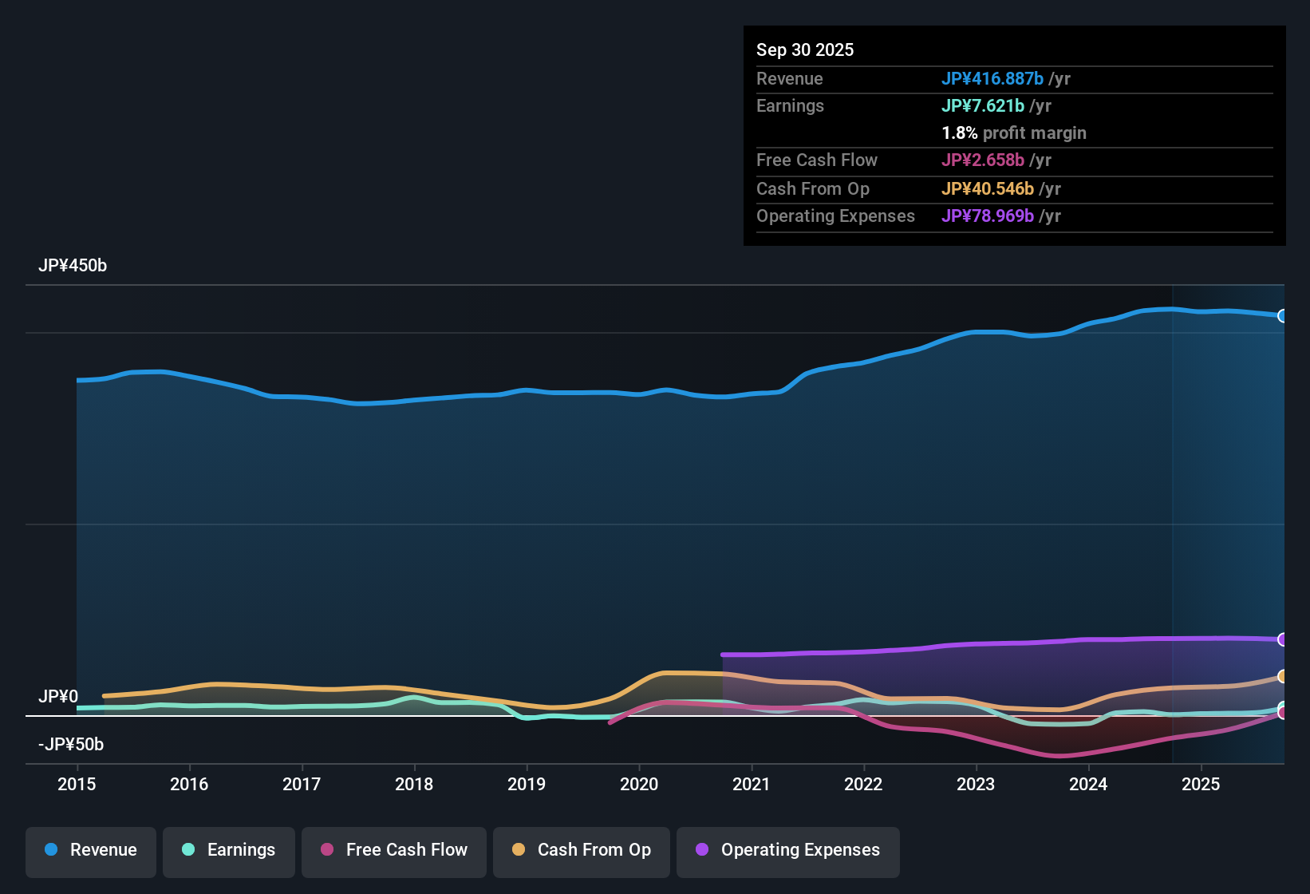Screen dimensions: 1310x894
Task: Select the Cash From Op legend entry
Action: [x=581, y=850]
